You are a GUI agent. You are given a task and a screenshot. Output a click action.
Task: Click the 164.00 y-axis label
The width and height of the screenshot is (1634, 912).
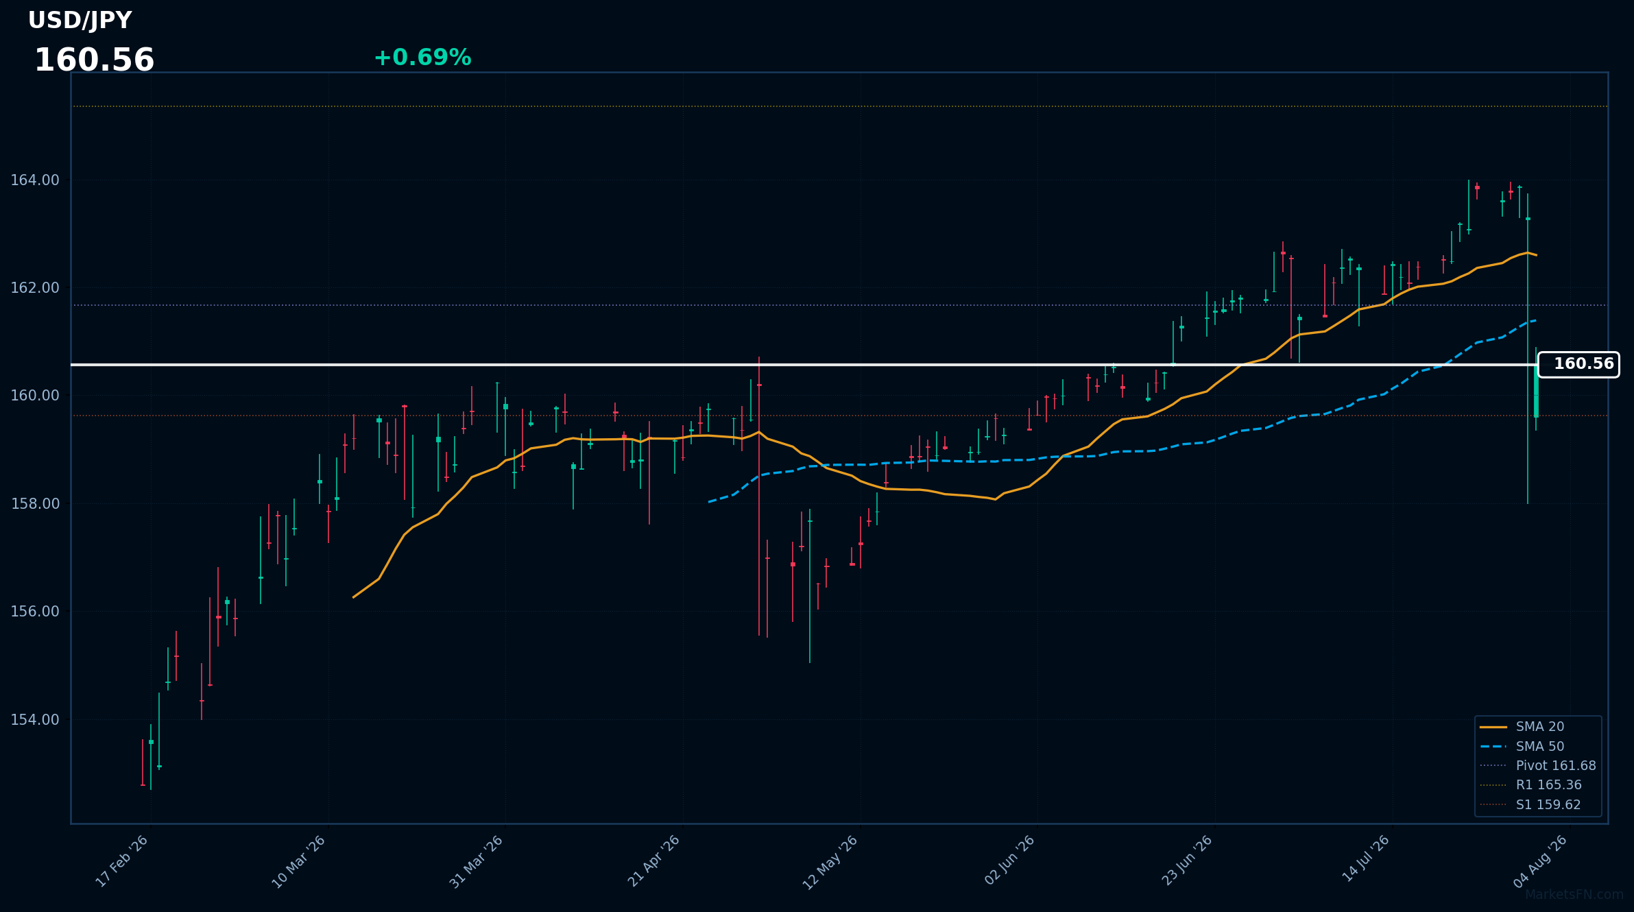[34, 180]
